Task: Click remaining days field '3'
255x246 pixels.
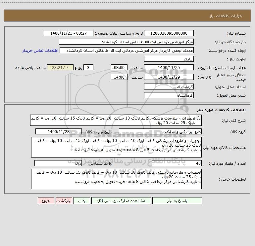Action: [88, 67]
